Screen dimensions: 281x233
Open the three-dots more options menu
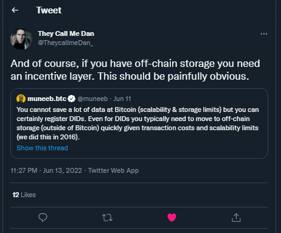tap(264, 34)
